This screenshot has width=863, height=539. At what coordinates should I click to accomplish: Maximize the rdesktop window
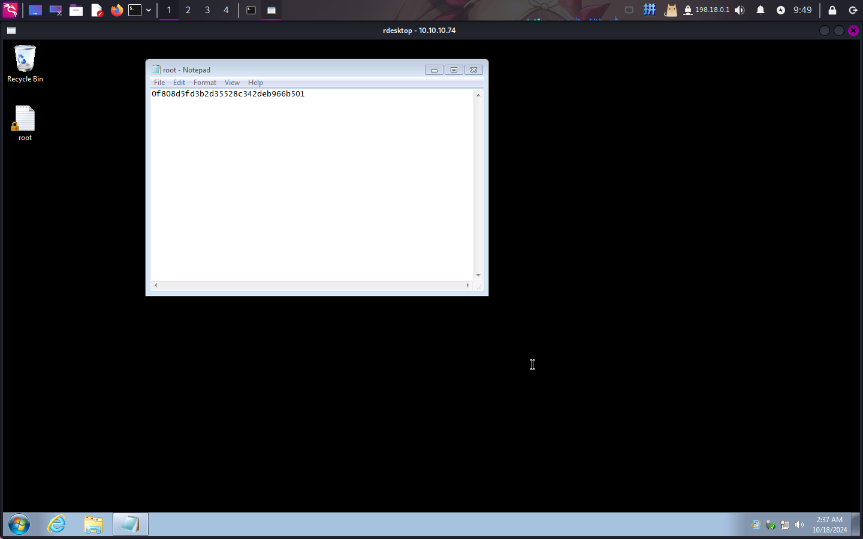(x=839, y=31)
